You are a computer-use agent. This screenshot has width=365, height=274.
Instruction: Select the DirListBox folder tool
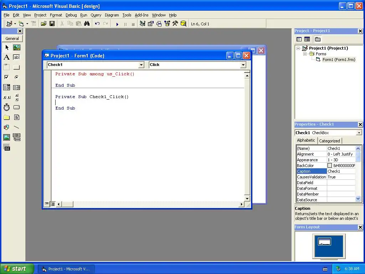(x=7, y=117)
